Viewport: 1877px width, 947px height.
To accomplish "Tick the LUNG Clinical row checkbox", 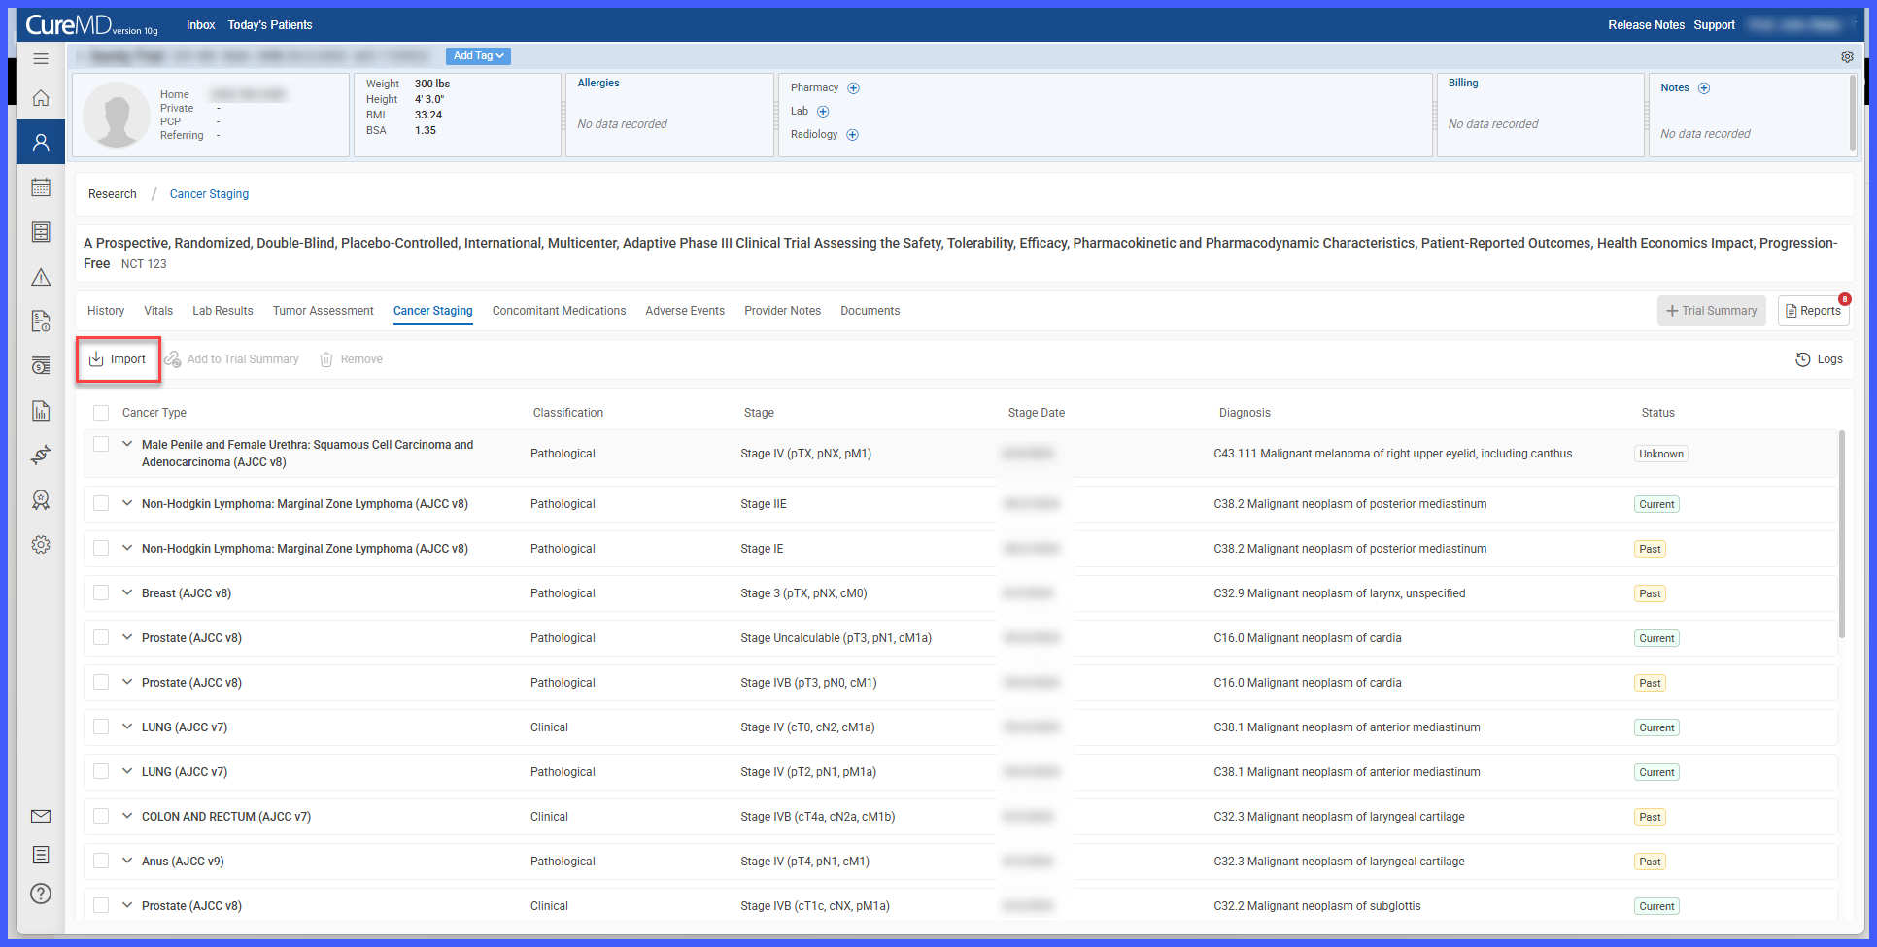I will (101, 727).
